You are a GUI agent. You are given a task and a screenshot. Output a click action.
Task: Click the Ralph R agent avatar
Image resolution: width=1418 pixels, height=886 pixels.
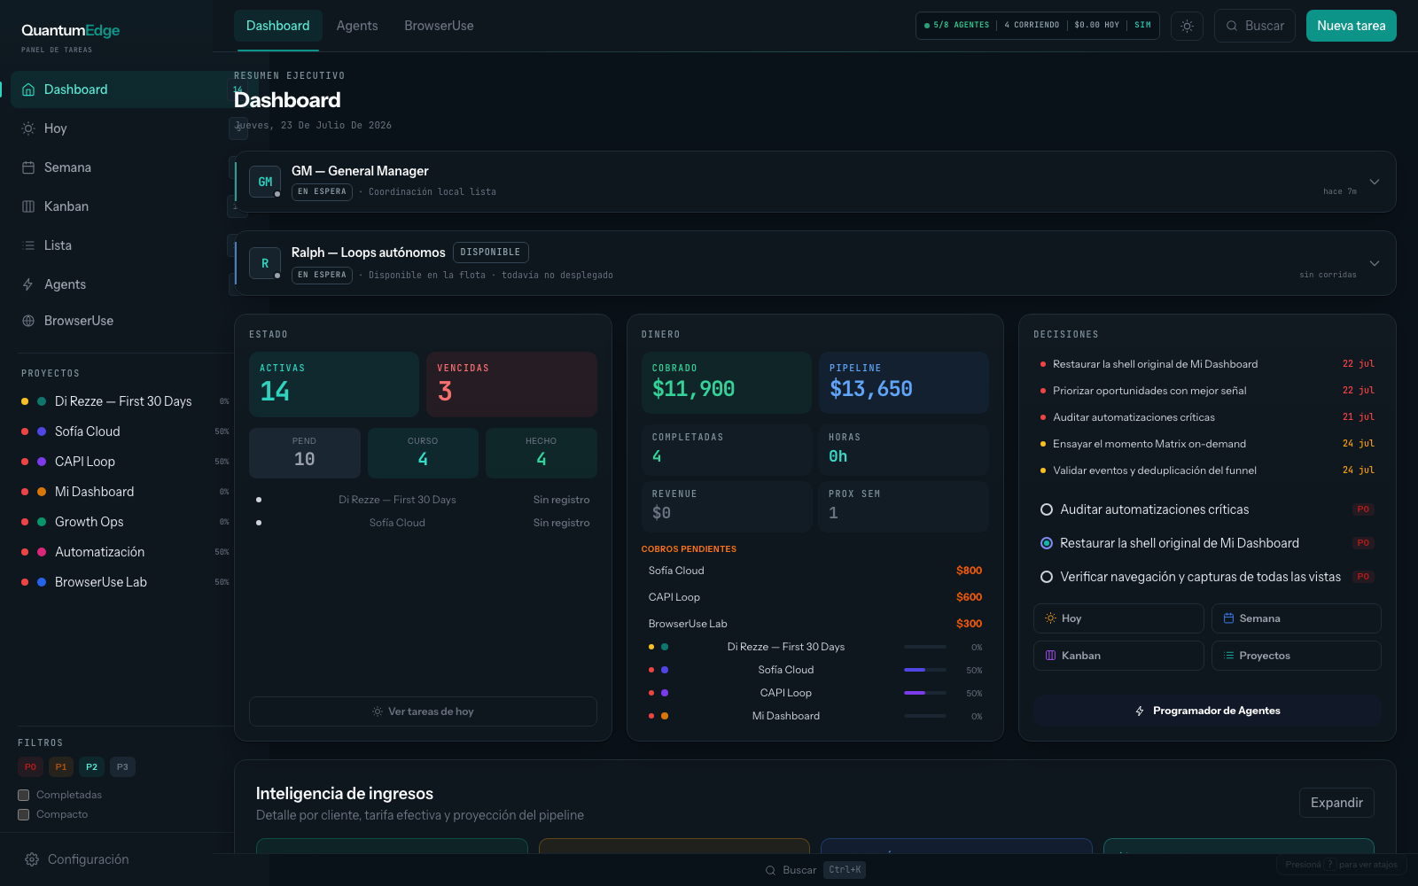pyautogui.click(x=265, y=263)
